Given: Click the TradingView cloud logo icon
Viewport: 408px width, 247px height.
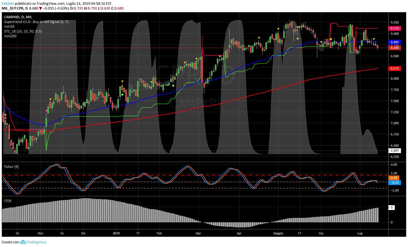Looking at the screenshot, I should click(23, 242).
